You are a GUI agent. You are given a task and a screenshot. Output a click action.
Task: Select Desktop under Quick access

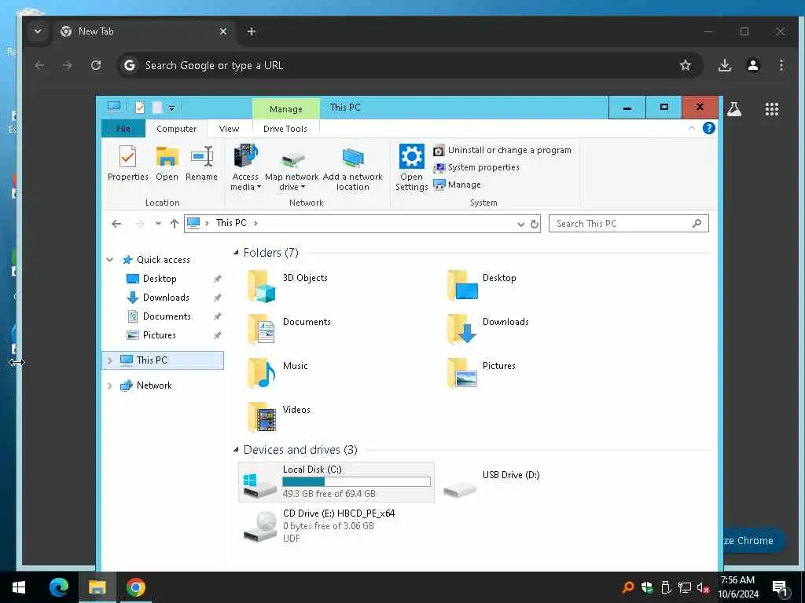point(160,279)
